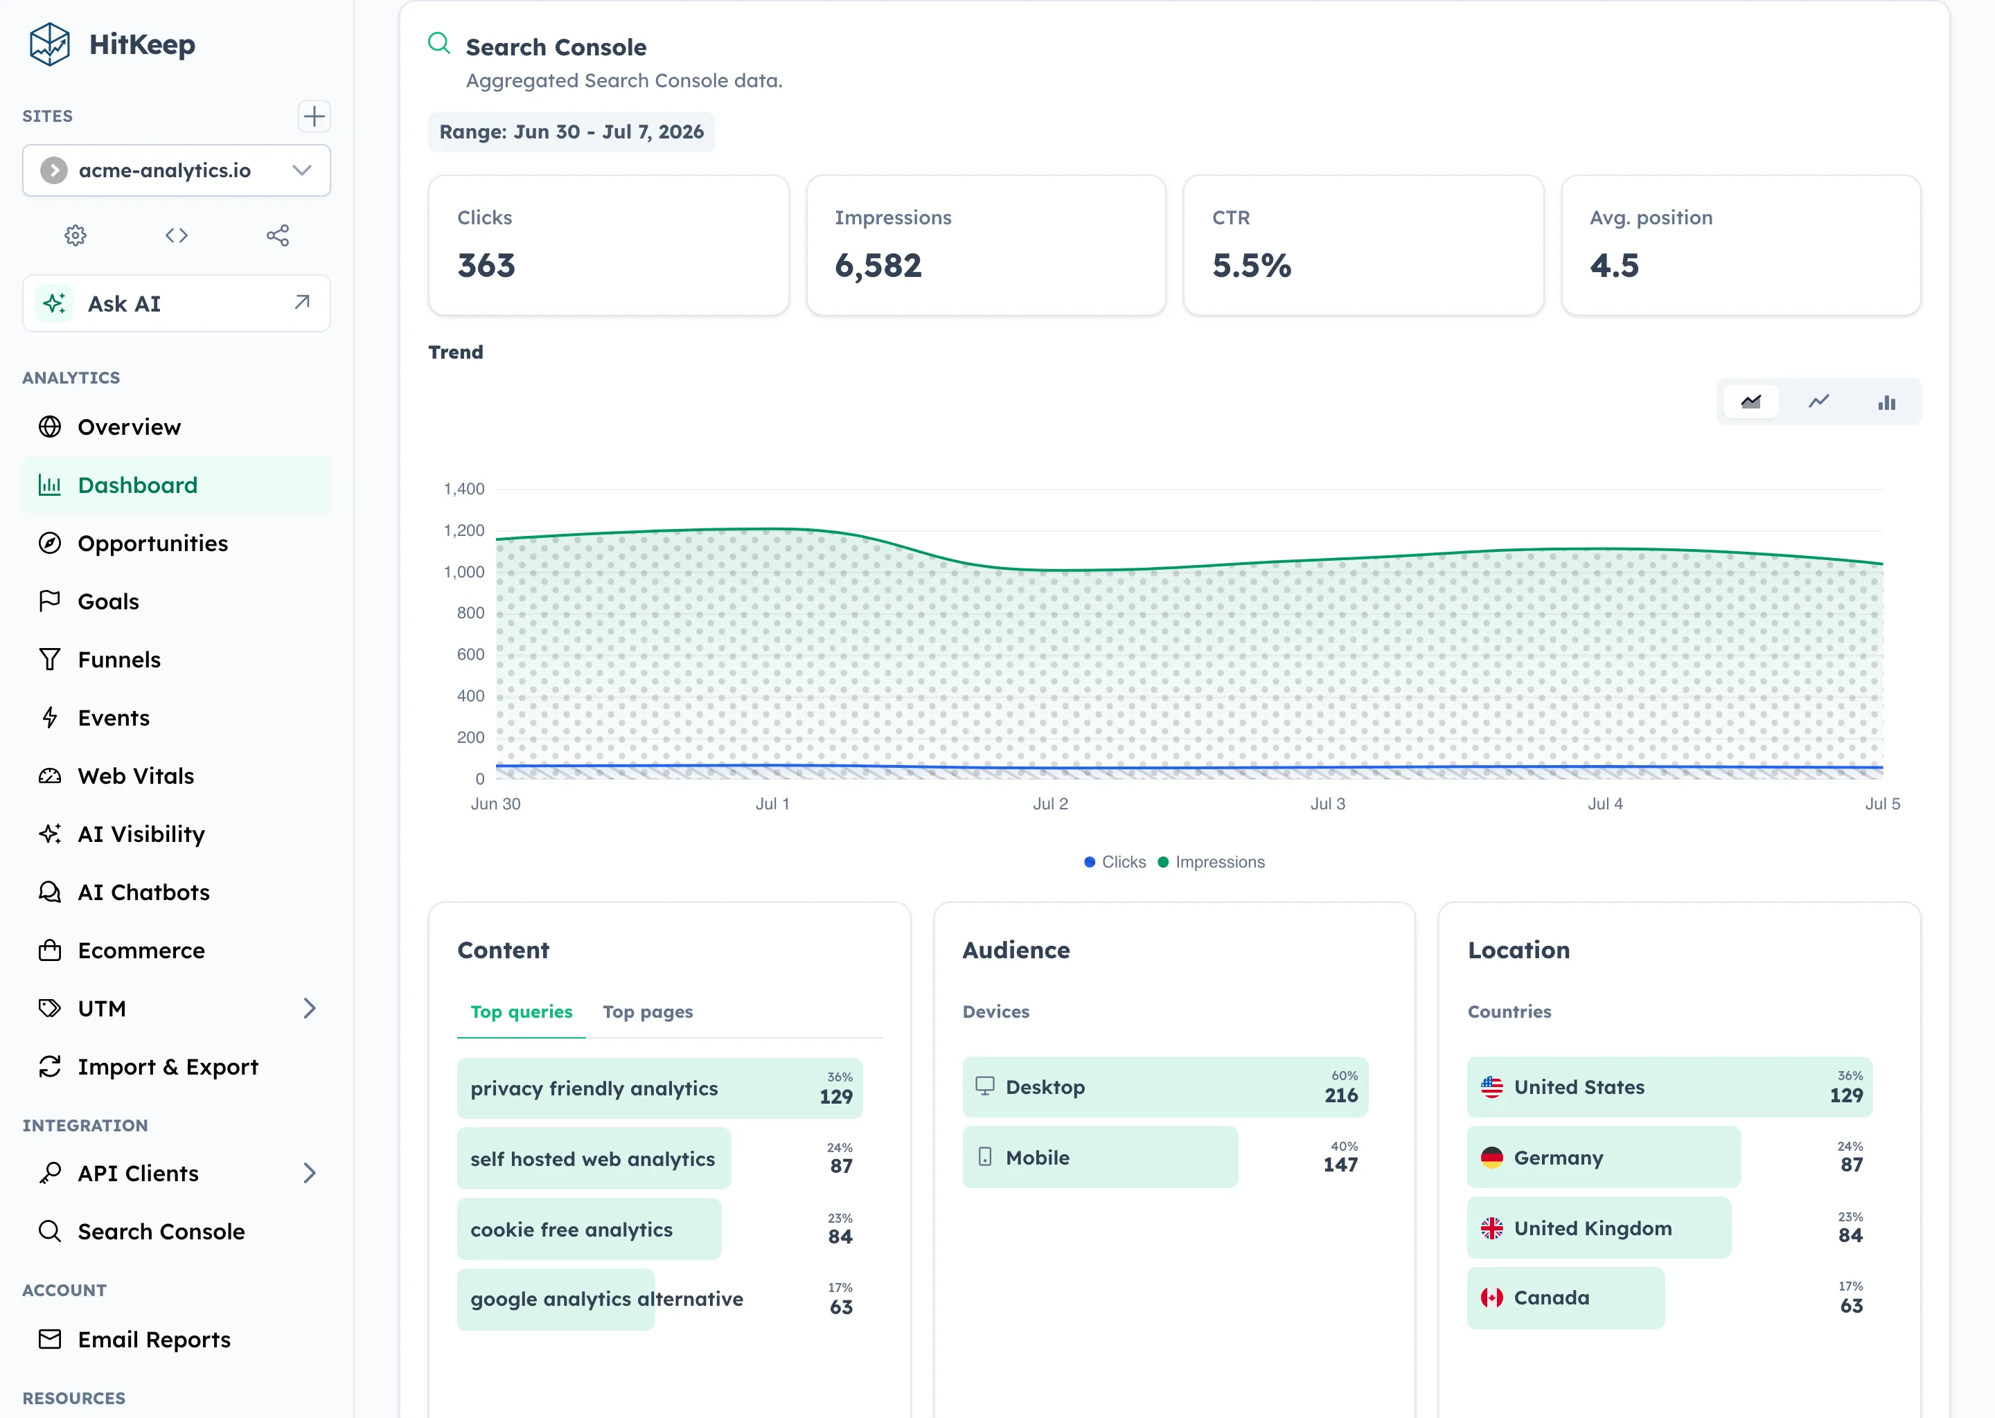1995x1418 pixels.
Task: Click the Ecommerce bag icon
Action: point(50,950)
